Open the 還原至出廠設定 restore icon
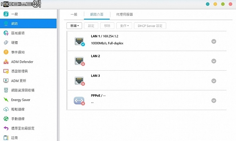Viewport: 236px width, 141px height. (6, 128)
